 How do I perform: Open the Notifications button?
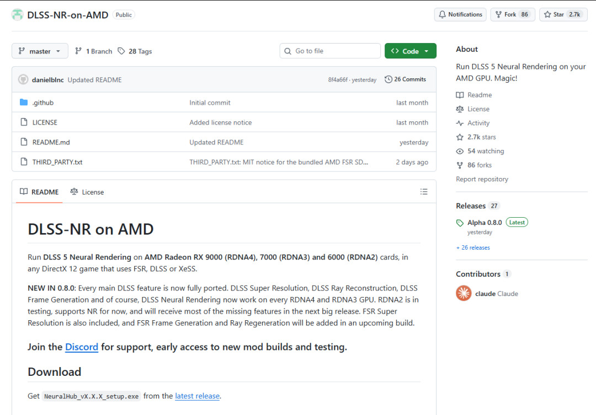pyautogui.click(x=460, y=14)
